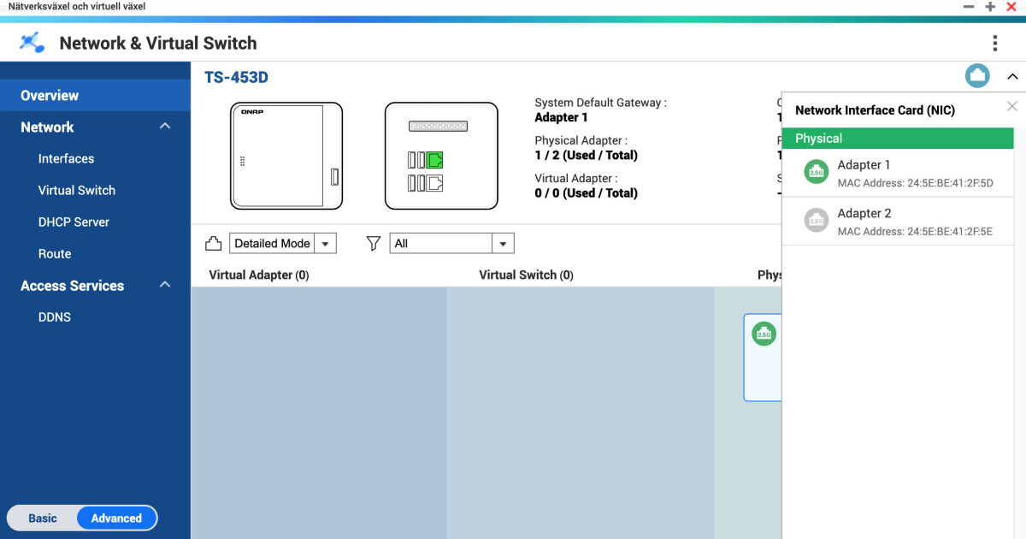Switch to Advanced mode
1026x539 pixels.
click(x=116, y=518)
